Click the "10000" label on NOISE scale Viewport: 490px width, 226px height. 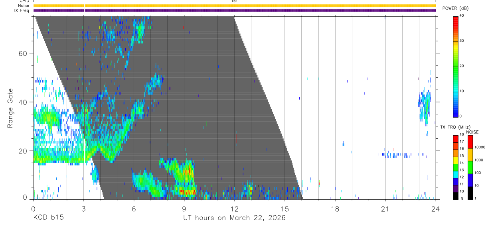(480, 147)
